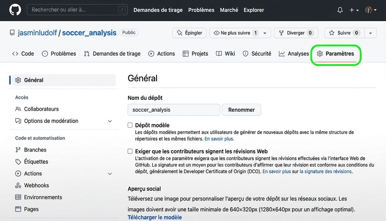Expand Options de modération chevron
Viewport: 386px width, 221px height.
click(x=110, y=121)
